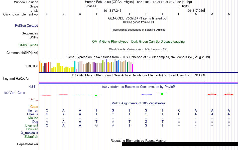The image size is (238, 150).
Task: Click the '5 bases' scale bar
Action: point(139,6)
